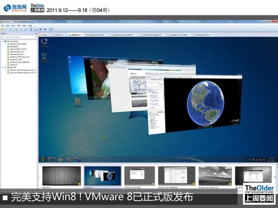Select VMware vSphere Hypervisor 4.1-2 in library
This screenshot has width=278, height=208.
21,73
